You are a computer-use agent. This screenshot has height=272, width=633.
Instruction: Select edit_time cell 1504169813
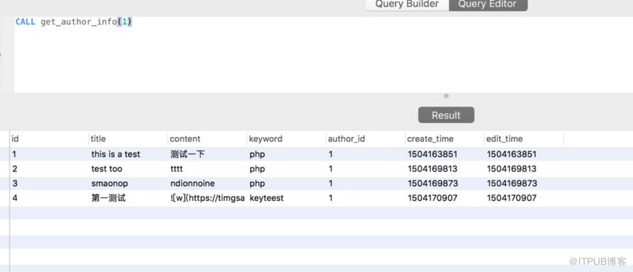click(x=511, y=169)
